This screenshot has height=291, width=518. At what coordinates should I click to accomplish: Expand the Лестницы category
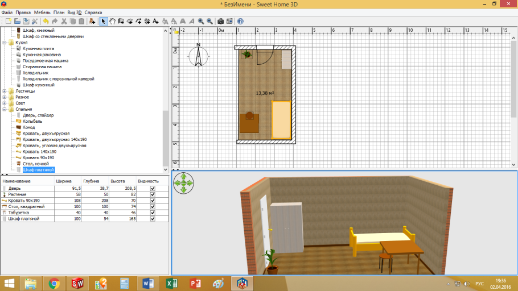point(5,91)
